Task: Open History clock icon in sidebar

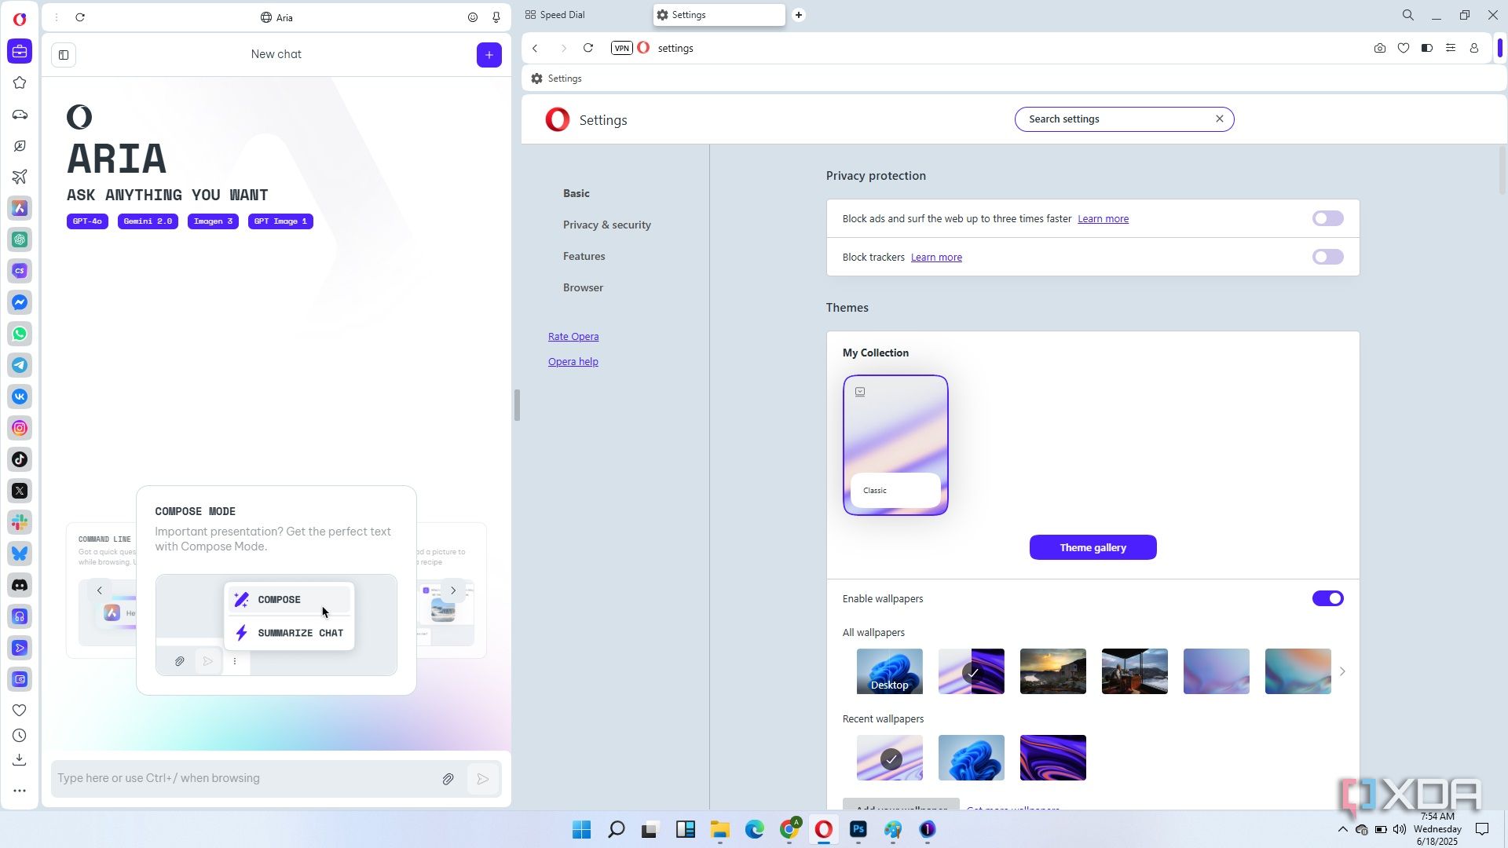Action: [20, 736]
